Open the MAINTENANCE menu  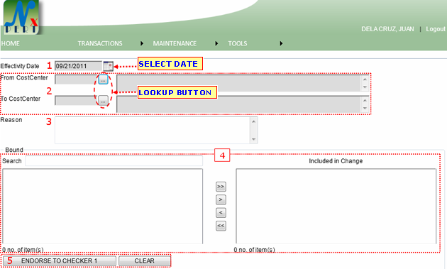click(175, 43)
